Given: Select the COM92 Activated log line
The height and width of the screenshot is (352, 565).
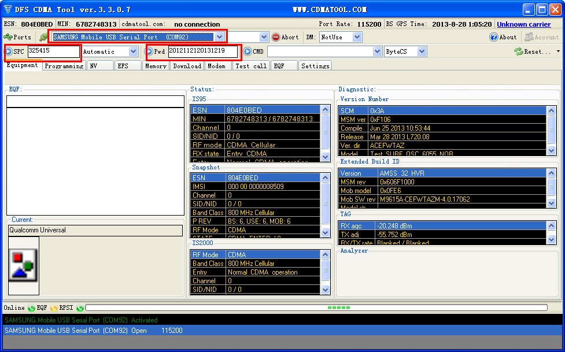Looking at the screenshot, I should (282, 320).
